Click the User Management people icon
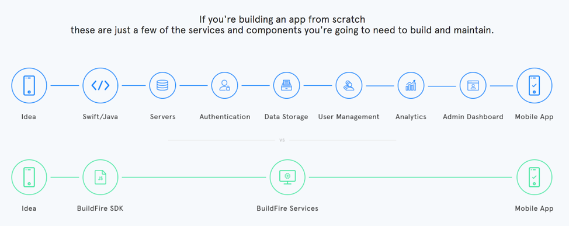Screen dimensions: 569x226 click(x=349, y=86)
